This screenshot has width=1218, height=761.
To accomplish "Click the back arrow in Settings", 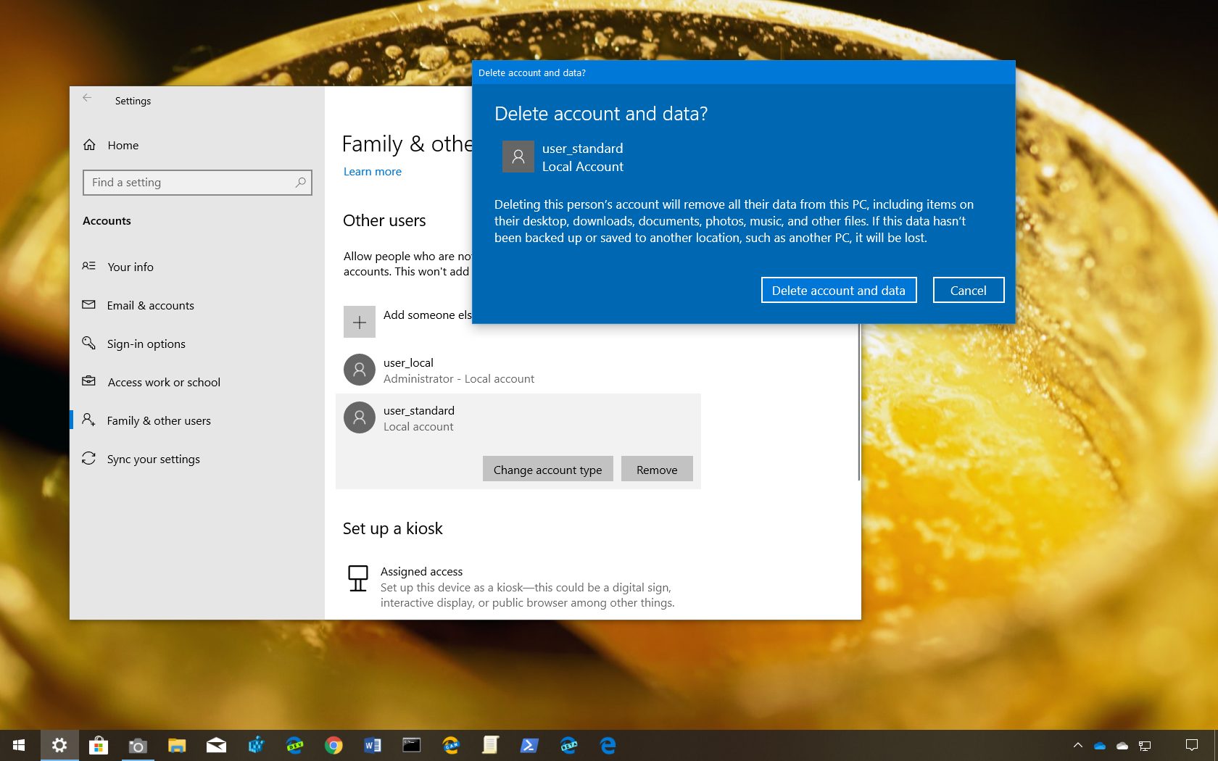I will pyautogui.click(x=87, y=97).
